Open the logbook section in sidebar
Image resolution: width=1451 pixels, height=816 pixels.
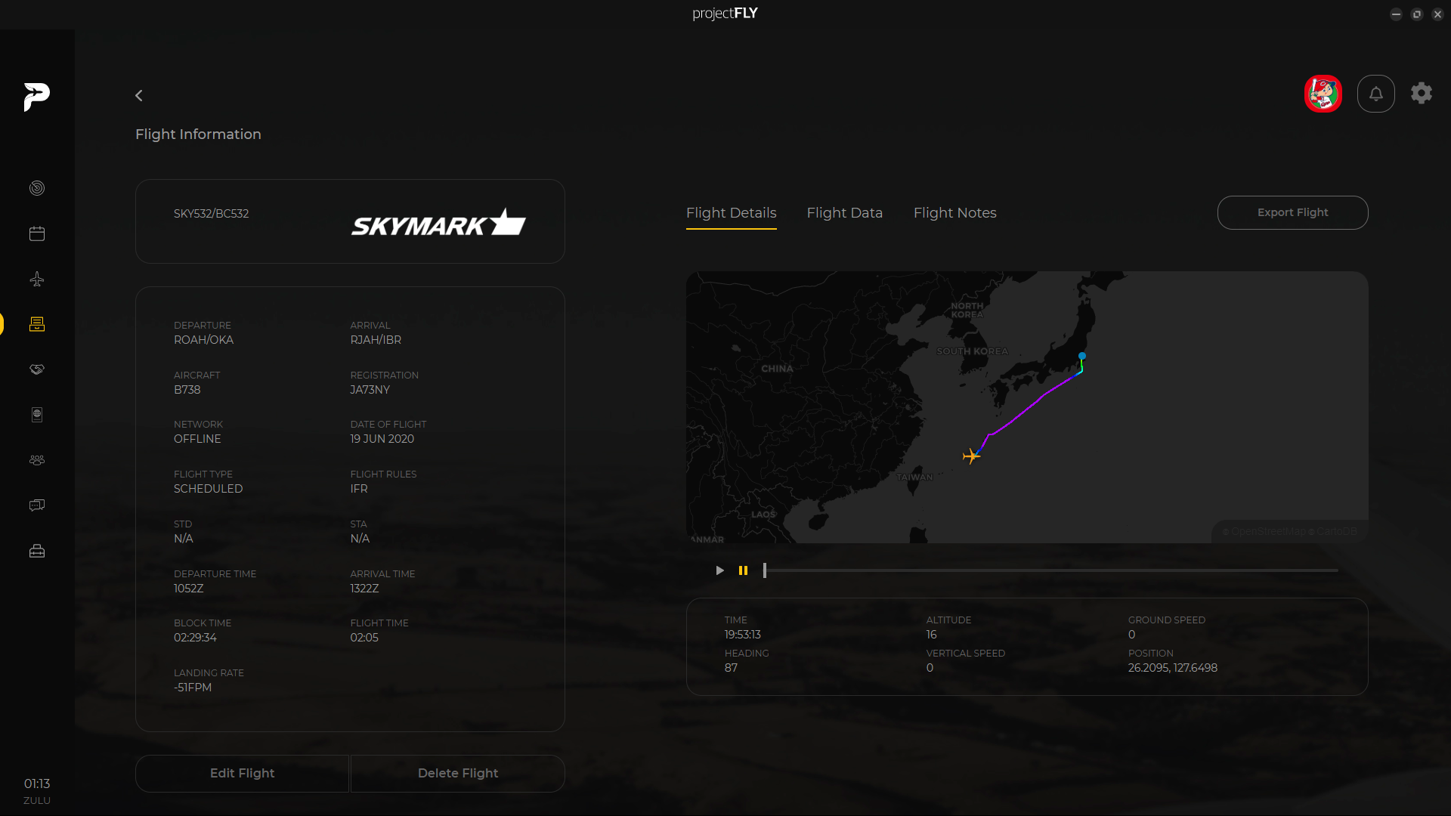click(x=37, y=324)
